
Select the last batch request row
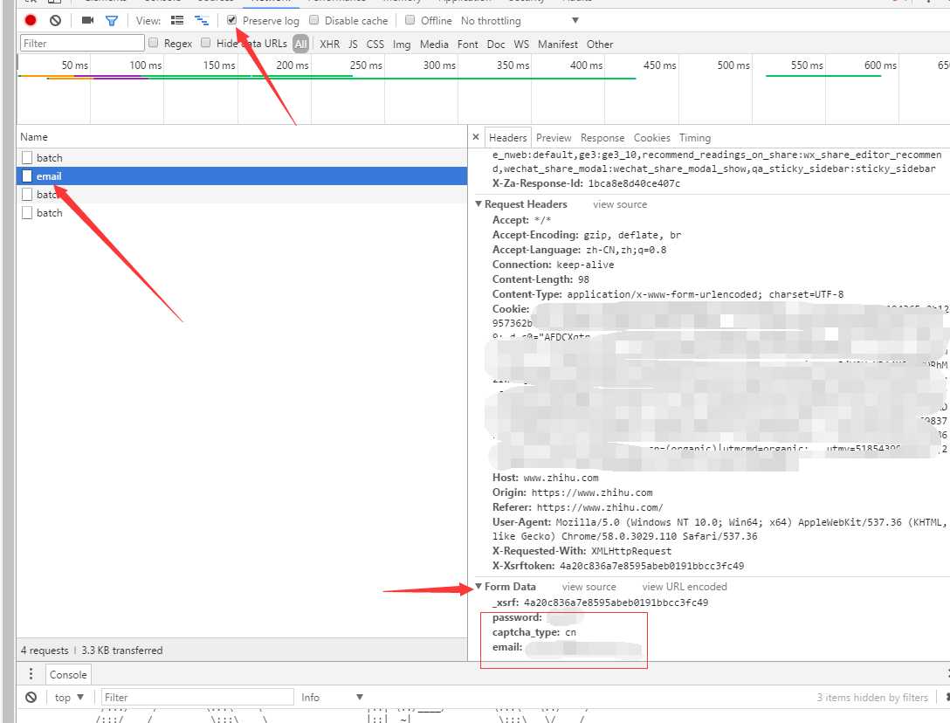241,213
